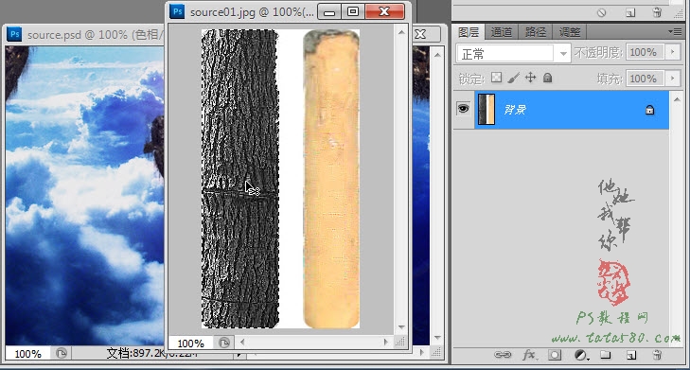The height and width of the screenshot is (370, 690).
Task: Click the trash icon in upper panel
Action: [657, 12]
